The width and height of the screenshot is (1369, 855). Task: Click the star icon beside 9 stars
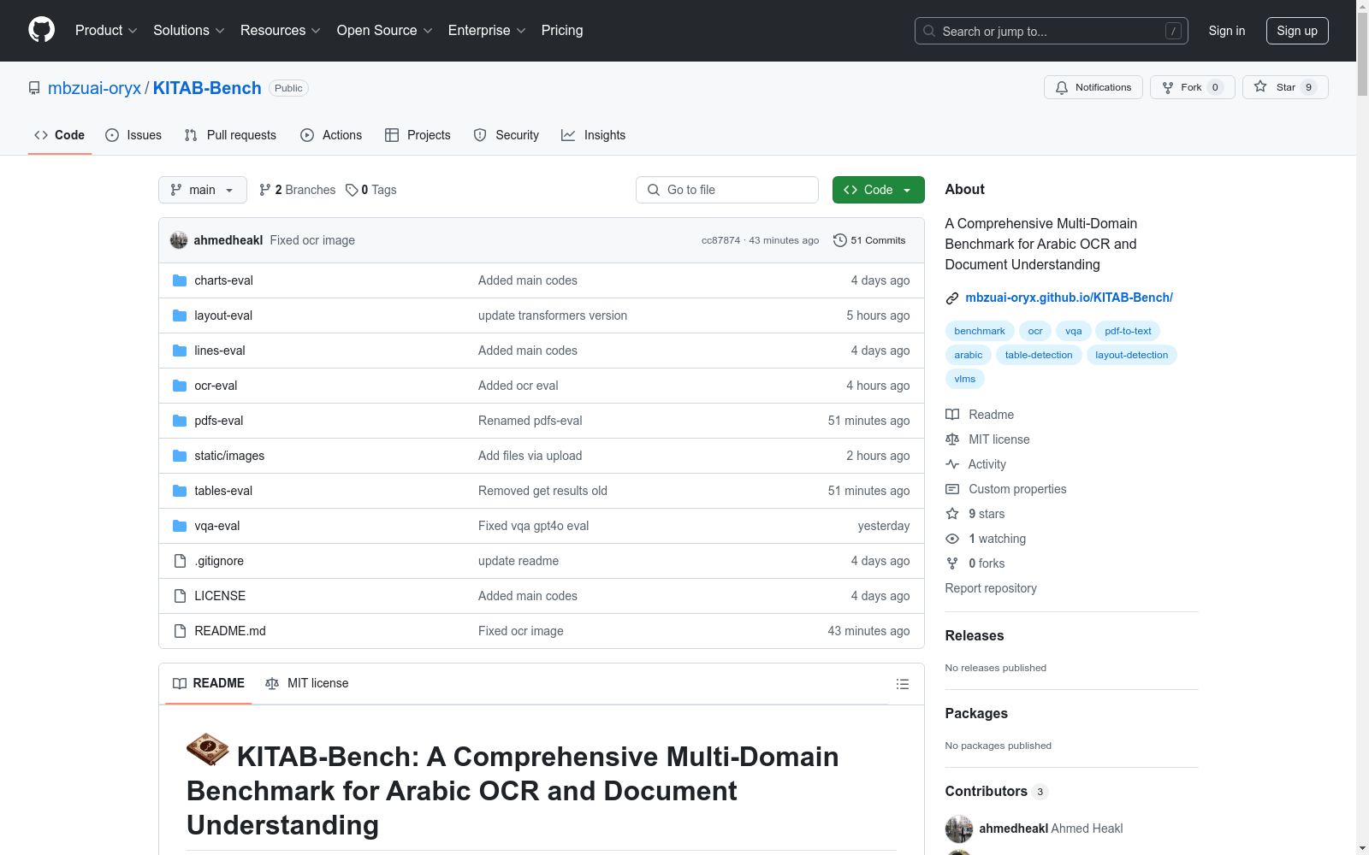[952, 514]
